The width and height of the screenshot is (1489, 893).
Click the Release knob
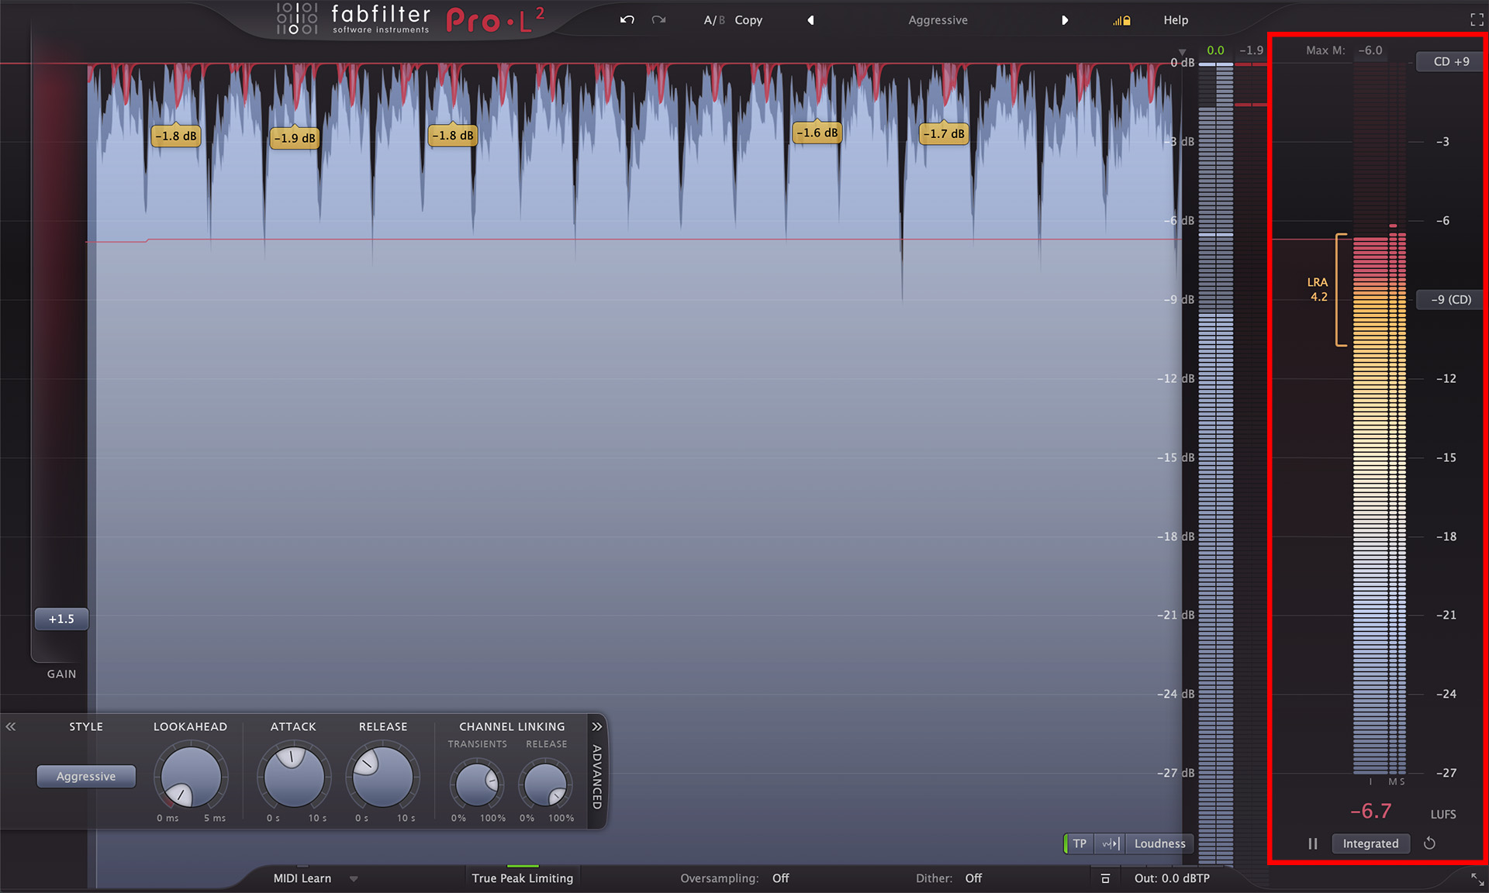coord(383,777)
